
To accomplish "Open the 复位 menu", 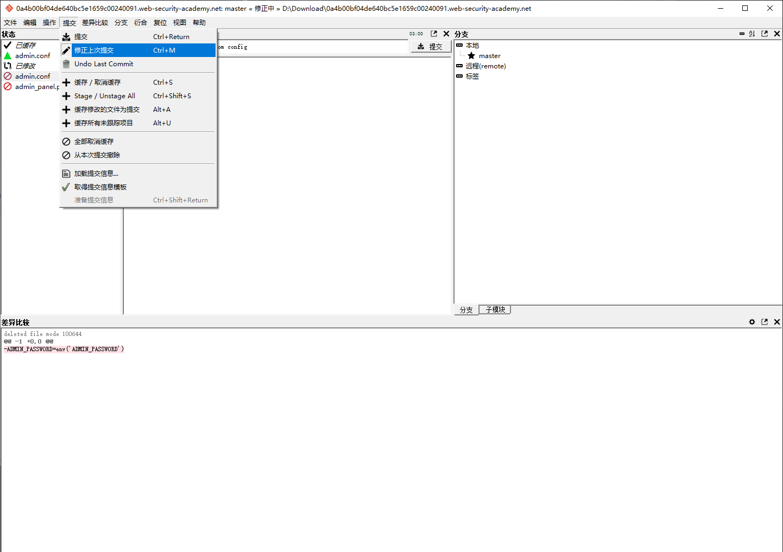I will click(x=160, y=22).
